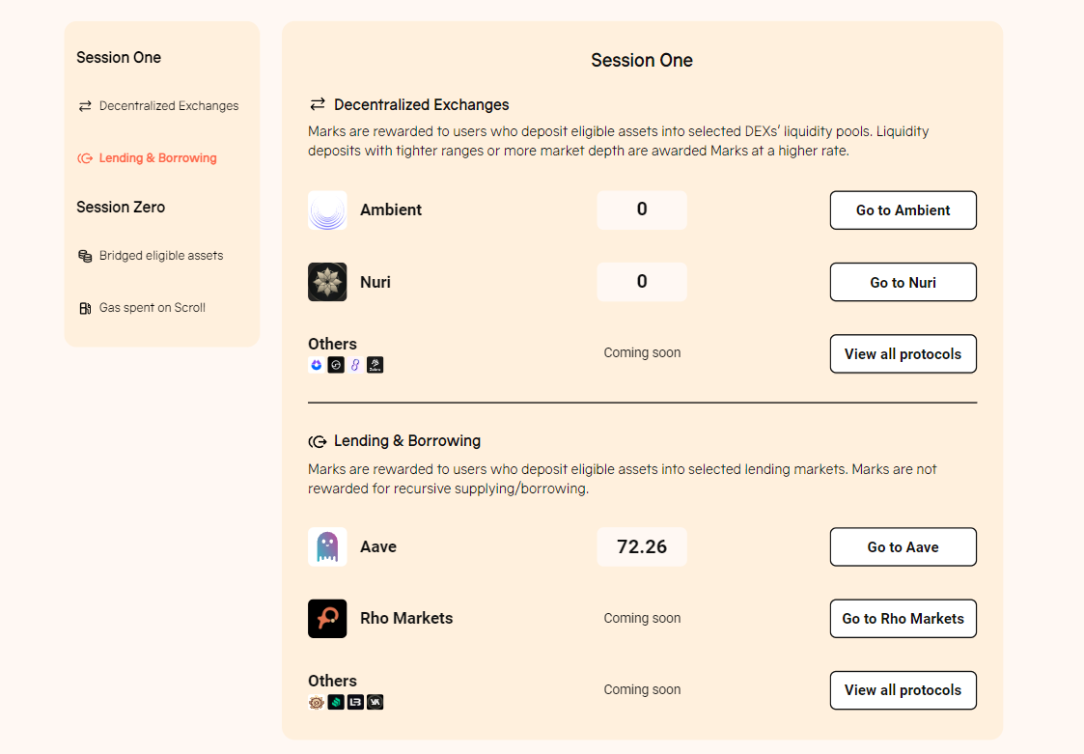Click the Rho Markets protocol name
1084x754 pixels.
[x=406, y=619]
